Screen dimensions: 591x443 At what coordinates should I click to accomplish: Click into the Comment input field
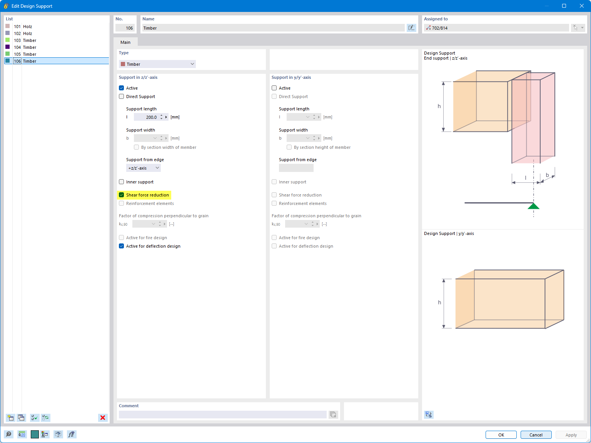[223, 415]
